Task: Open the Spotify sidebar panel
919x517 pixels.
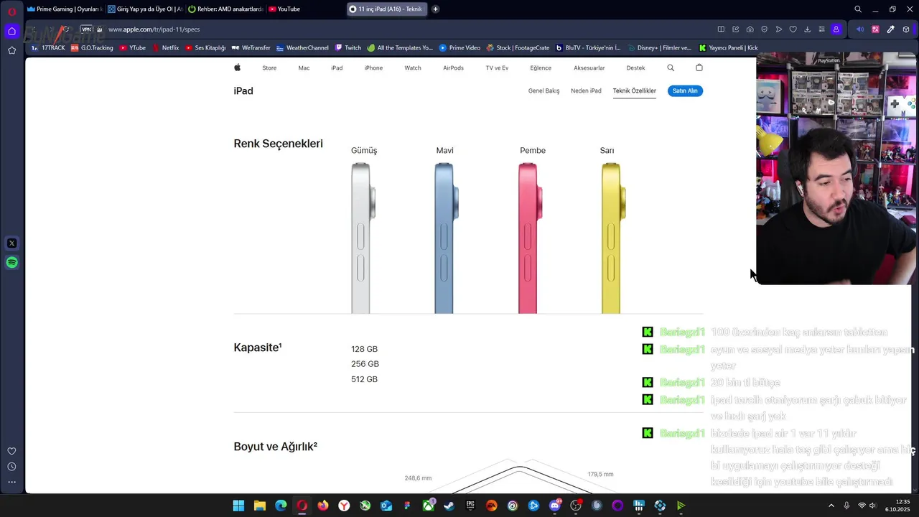Action: (x=11, y=263)
